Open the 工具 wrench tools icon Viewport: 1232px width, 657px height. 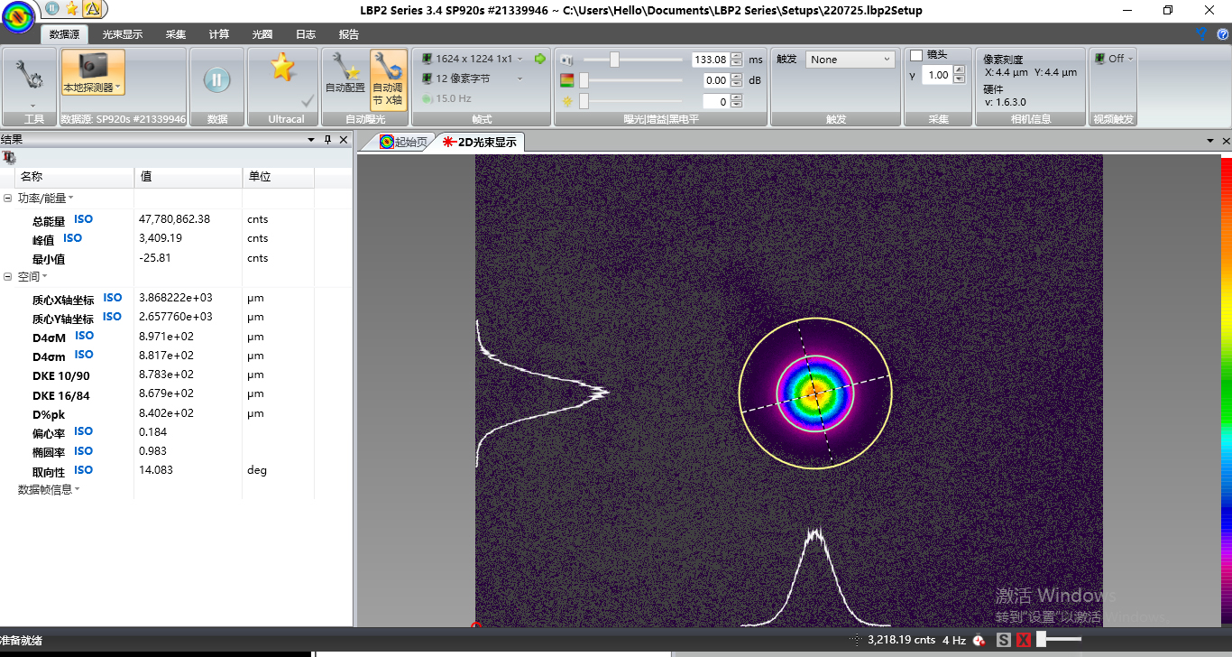click(x=30, y=77)
